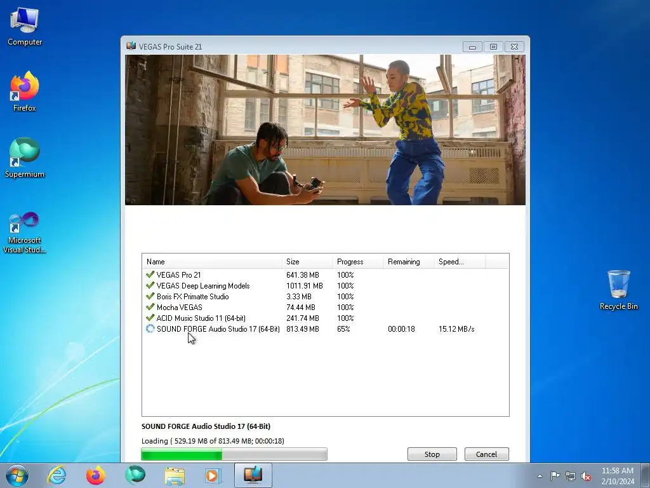Activate VEGAS Pro Suite installer taskbar button

pos(253,475)
